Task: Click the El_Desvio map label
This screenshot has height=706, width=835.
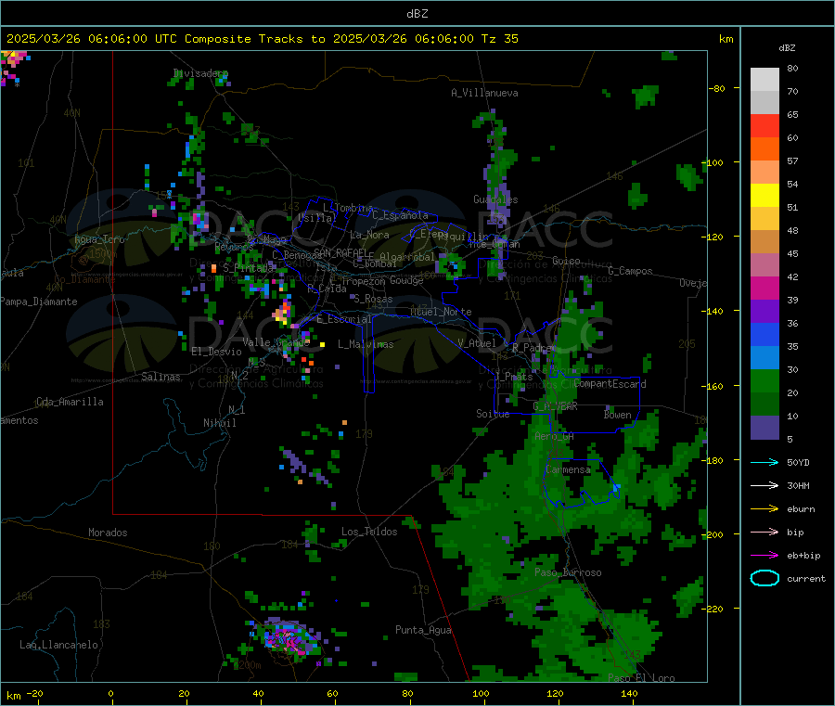Action: tap(216, 352)
